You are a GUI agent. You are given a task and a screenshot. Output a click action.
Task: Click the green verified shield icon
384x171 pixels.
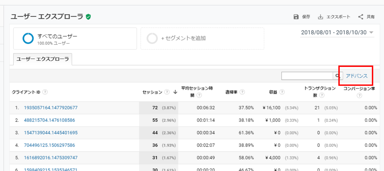pos(88,17)
